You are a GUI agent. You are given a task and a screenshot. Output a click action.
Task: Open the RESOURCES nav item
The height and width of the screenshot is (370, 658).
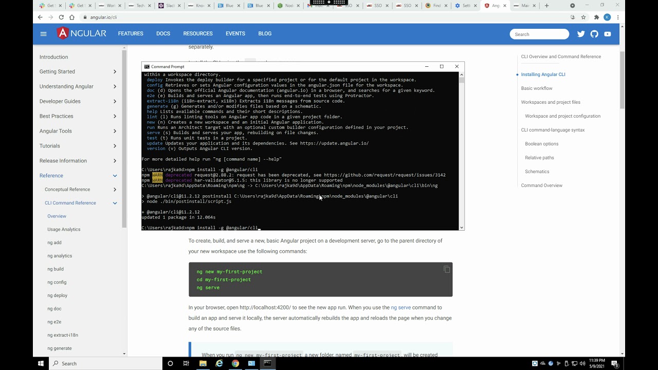pos(198,34)
